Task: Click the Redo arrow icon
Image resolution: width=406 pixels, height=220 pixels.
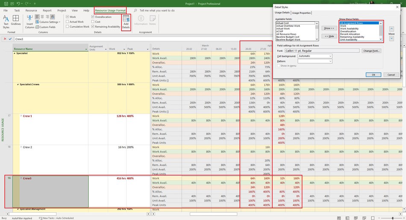Action: click(x=27, y=3)
